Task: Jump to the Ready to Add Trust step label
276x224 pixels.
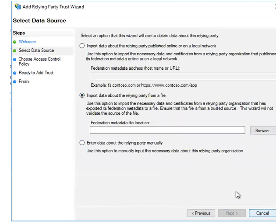Action: coord(36,73)
